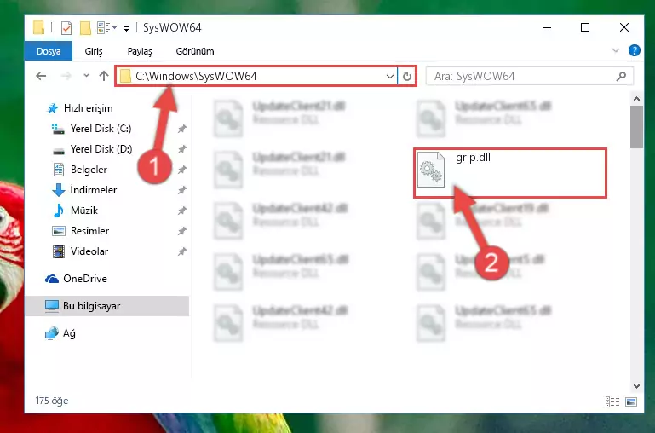Minimize the SysWOW64 window

547,27
